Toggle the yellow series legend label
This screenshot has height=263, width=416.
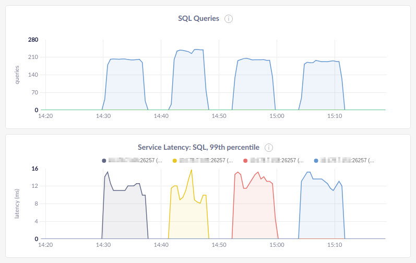[x=207, y=161]
